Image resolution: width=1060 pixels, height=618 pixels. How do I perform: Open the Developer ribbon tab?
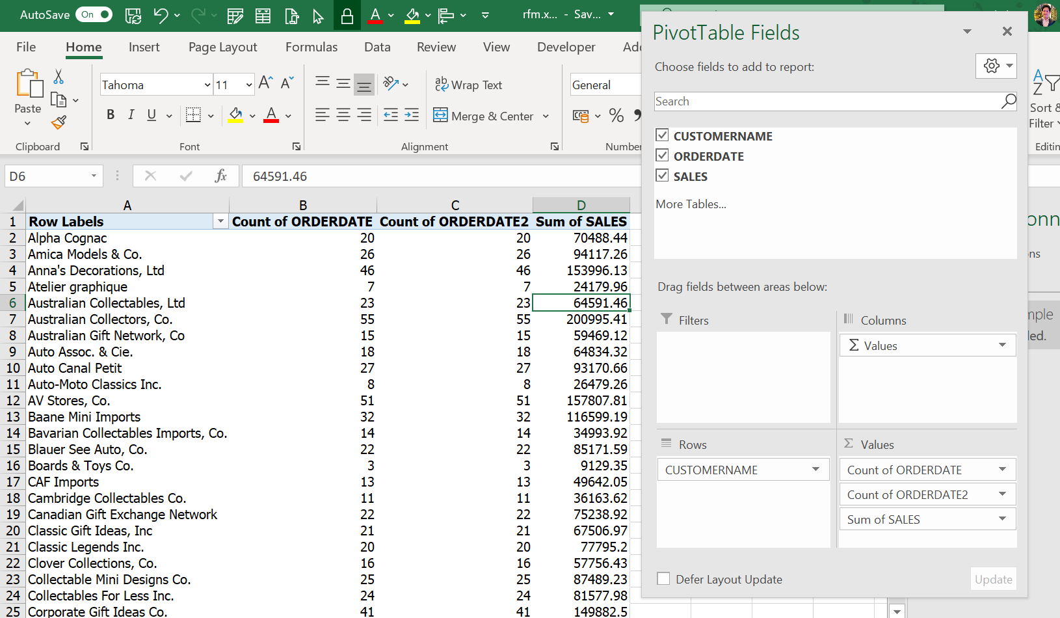[x=566, y=47]
